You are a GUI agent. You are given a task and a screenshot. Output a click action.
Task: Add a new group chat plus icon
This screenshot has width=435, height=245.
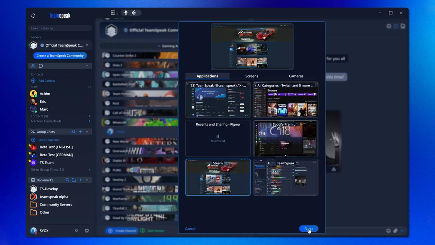(80, 132)
